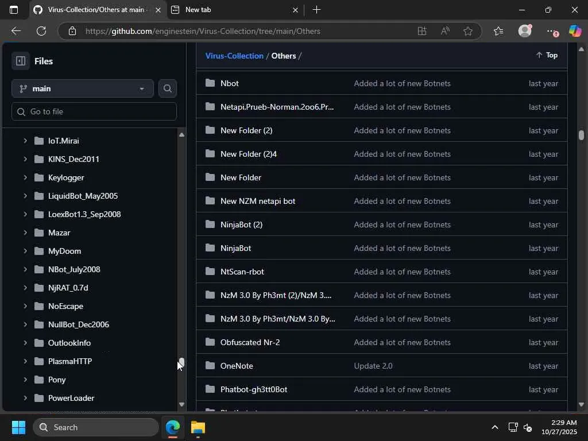The height and width of the screenshot is (441, 588).
Task: Open the browser profile avatar
Action: coord(525,31)
